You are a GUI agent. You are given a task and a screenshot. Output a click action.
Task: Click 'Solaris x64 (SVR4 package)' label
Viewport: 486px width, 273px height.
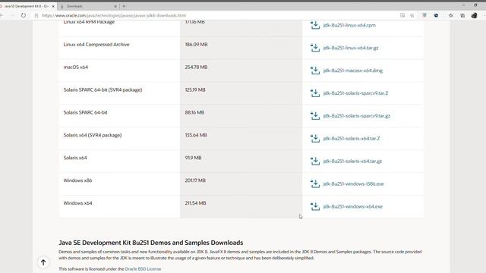tap(93, 135)
